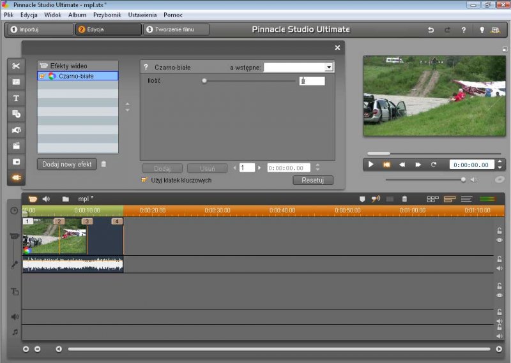Toggle the video track lock icon
This screenshot has width=511, height=363.
click(500, 230)
